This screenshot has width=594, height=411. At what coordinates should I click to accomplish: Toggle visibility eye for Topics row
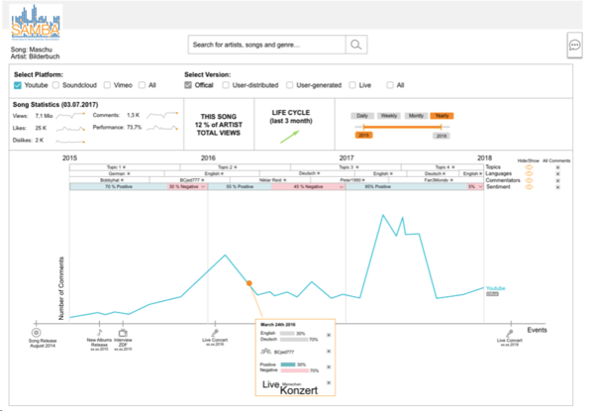pyautogui.click(x=529, y=167)
